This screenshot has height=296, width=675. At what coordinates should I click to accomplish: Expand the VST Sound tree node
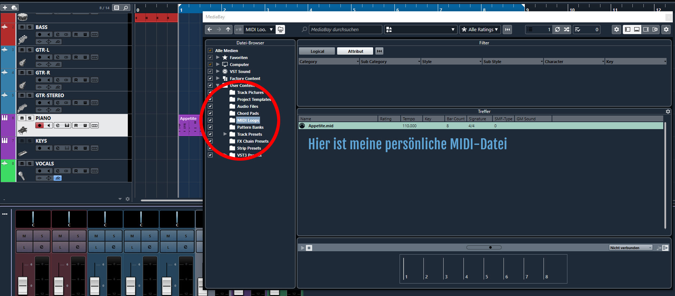[x=218, y=72]
